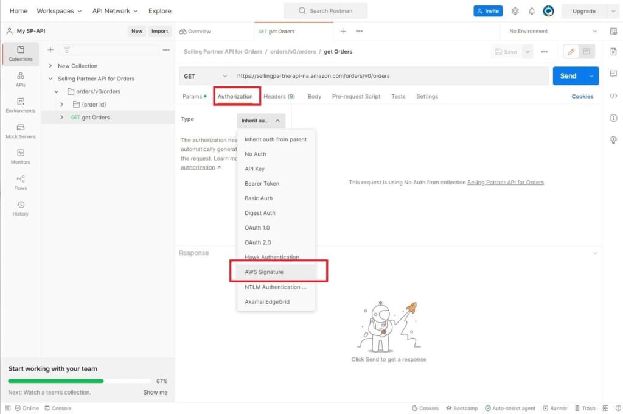Image resolution: width=623 pixels, height=414 pixels.
Task: Open the GET method dropdown
Action: point(205,76)
